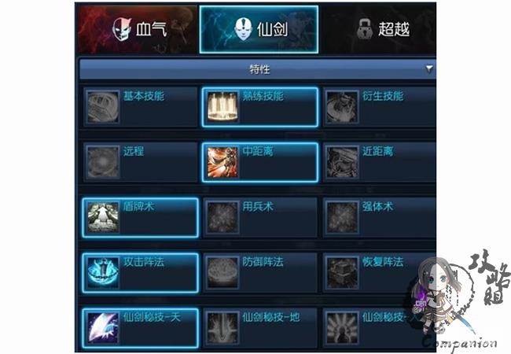Click the 攻击阵法 glowing icon
Screen dimensions: 511x354
(x=103, y=273)
